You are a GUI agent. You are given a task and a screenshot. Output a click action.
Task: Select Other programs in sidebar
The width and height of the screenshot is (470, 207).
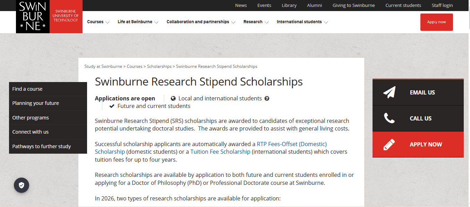coord(48,118)
